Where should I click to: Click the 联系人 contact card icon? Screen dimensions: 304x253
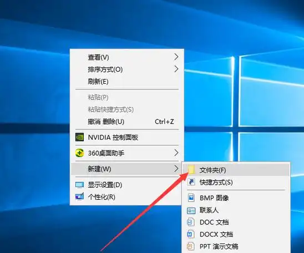191,210
